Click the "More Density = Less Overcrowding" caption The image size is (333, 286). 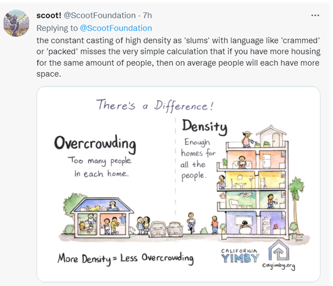tap(125, 258)
